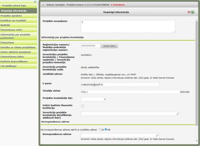This screenshot has width=200, height=146.
Task: Click the Ir brīdinājumi warning link
Action: [117, 5]
